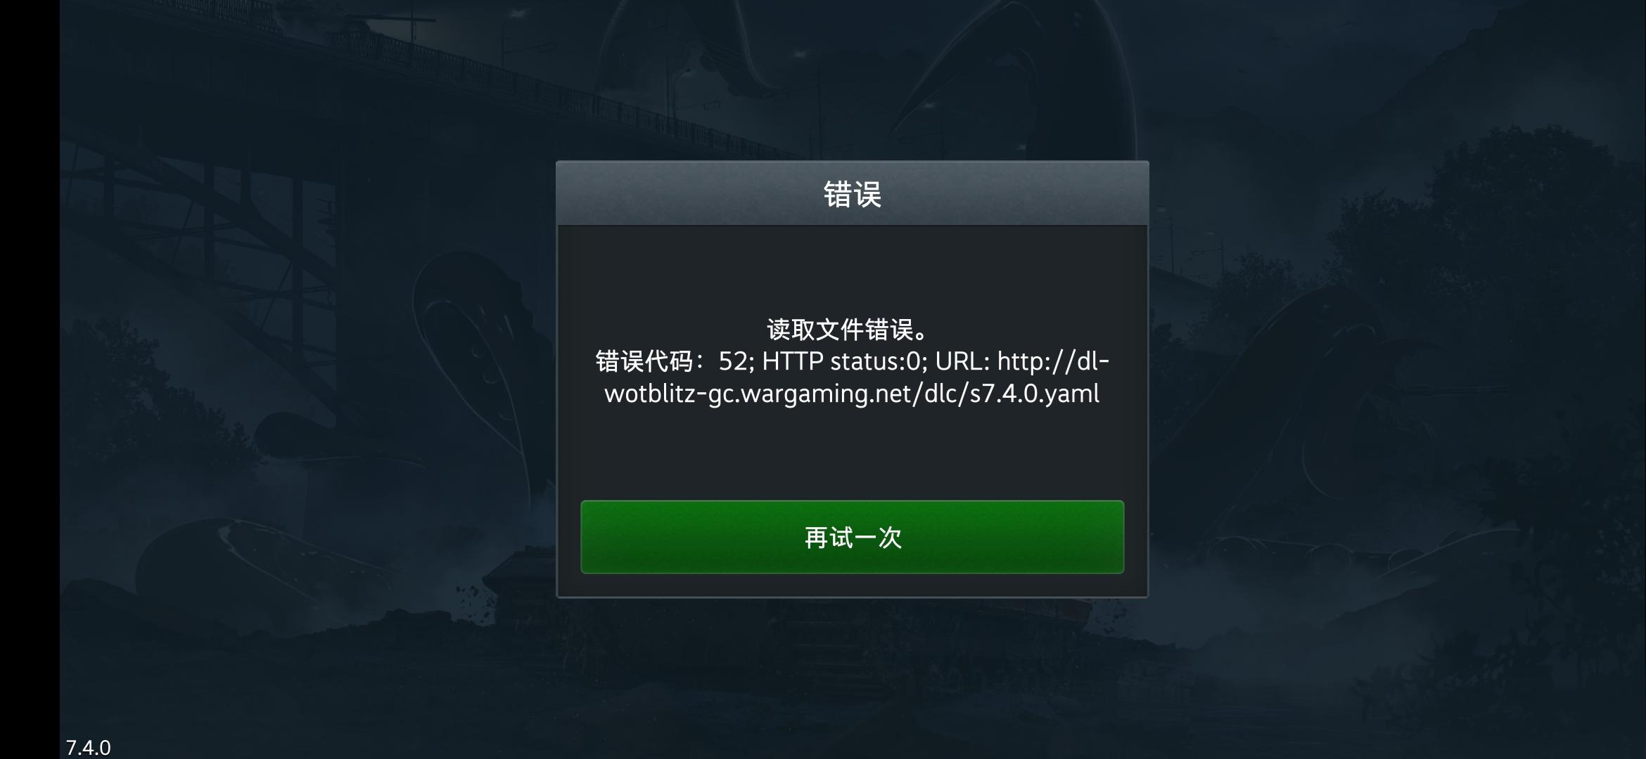Click the URL: label in error message
Screen dimensions: 1646x759
pyautogui.click(x=962, y=361)
